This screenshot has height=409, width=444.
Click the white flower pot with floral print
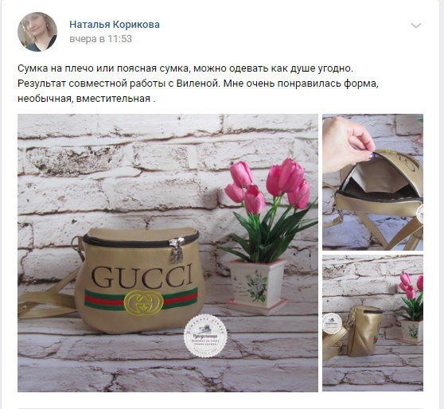257,286
